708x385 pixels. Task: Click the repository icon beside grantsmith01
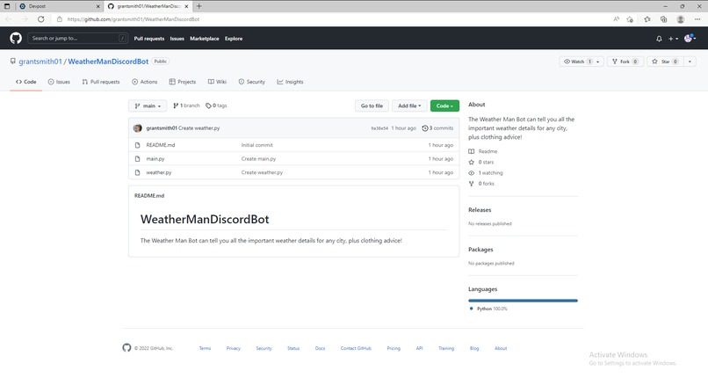tap(13, 61)
